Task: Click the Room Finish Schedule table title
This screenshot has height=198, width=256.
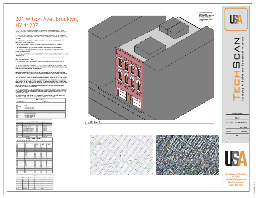Action: coord(34,138)
